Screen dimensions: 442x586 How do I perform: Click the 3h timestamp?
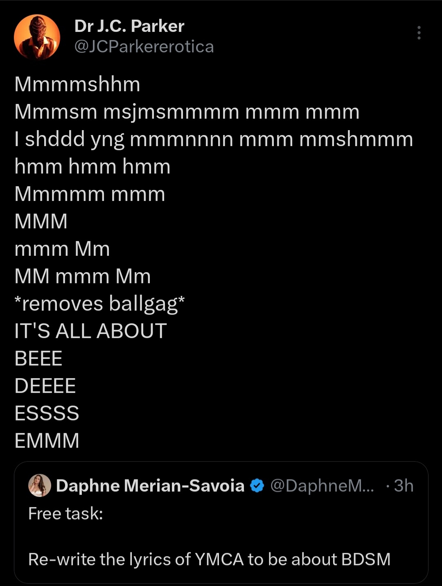pos(404,486)
